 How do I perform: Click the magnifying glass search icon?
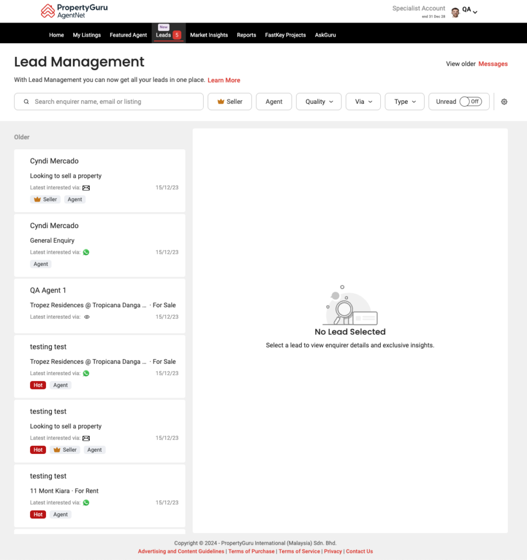(x=26, y=101)
